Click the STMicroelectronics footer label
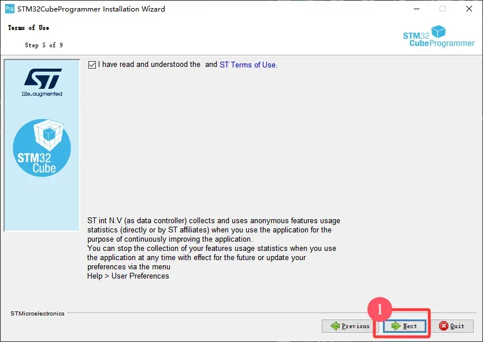Viewport: 483px width, 342px height. pos(38,313)
